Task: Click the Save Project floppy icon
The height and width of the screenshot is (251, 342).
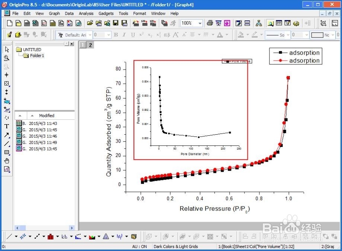Action: pos(116,23)
